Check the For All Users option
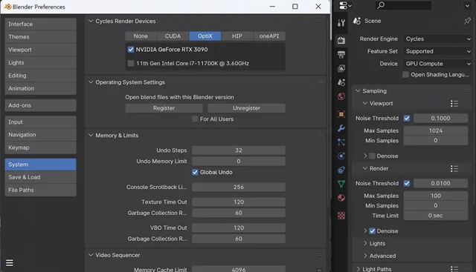This screenshot has height=272, width=476. coord(195,119)
